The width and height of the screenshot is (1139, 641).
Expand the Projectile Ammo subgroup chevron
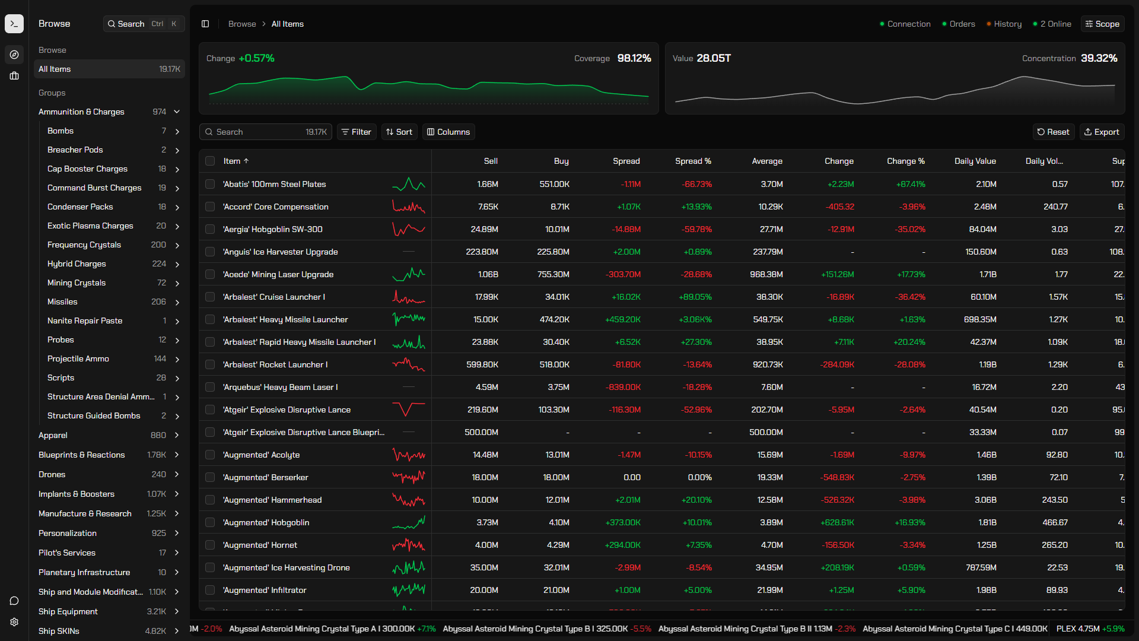[177, 359]
